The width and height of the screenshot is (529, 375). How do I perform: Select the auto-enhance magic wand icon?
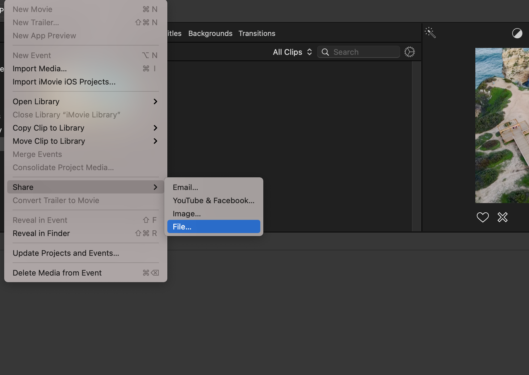click(430, 33)
